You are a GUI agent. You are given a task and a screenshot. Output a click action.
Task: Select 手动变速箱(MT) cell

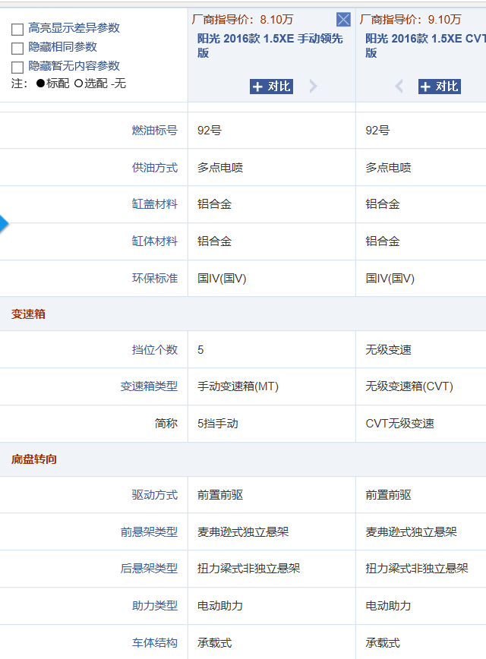coord(238,386)
